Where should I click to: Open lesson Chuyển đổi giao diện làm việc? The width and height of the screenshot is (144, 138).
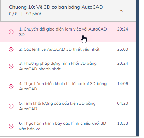pos(63,32)
